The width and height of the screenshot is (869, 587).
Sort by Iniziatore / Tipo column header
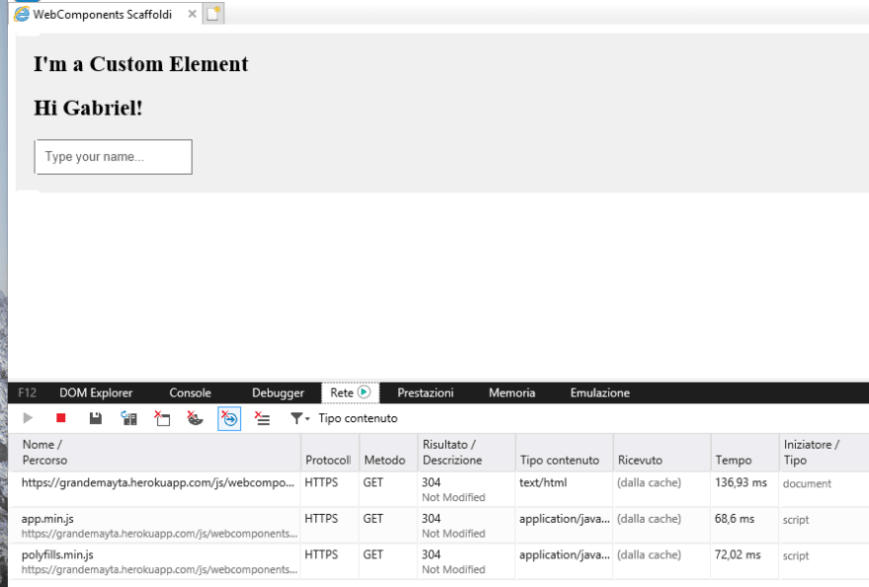coord(824,453)
